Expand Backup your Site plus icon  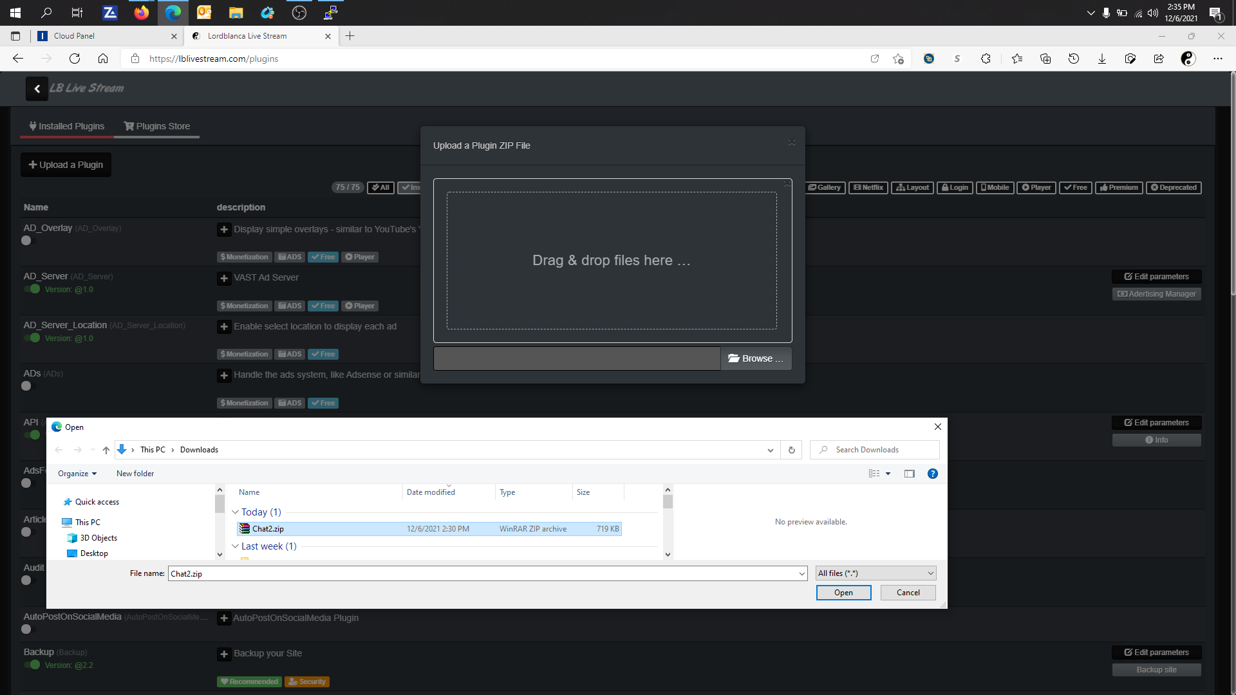click(x=224, y=654)
